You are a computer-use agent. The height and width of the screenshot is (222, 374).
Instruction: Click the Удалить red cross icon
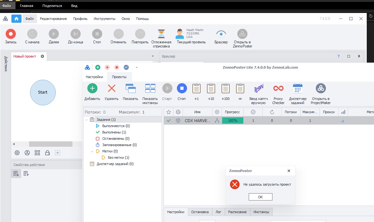112,88
